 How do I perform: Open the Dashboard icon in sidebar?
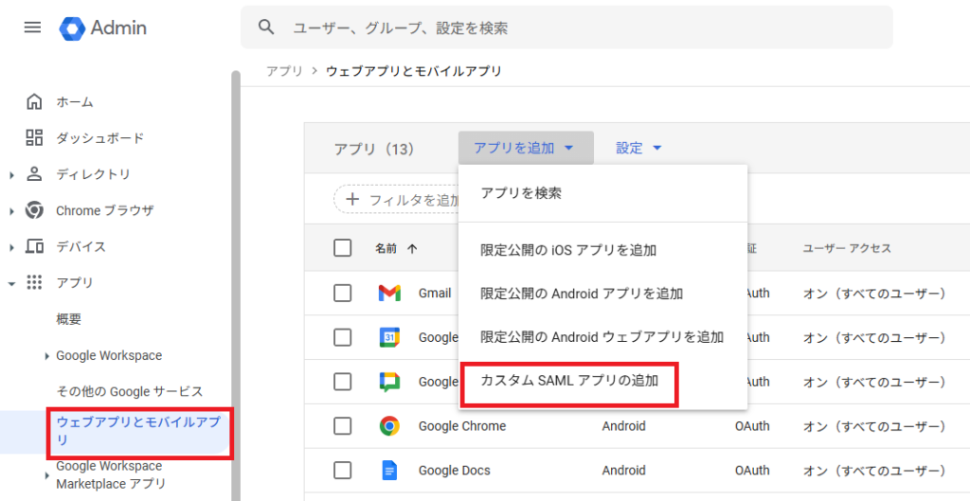[x=34, y=137]
